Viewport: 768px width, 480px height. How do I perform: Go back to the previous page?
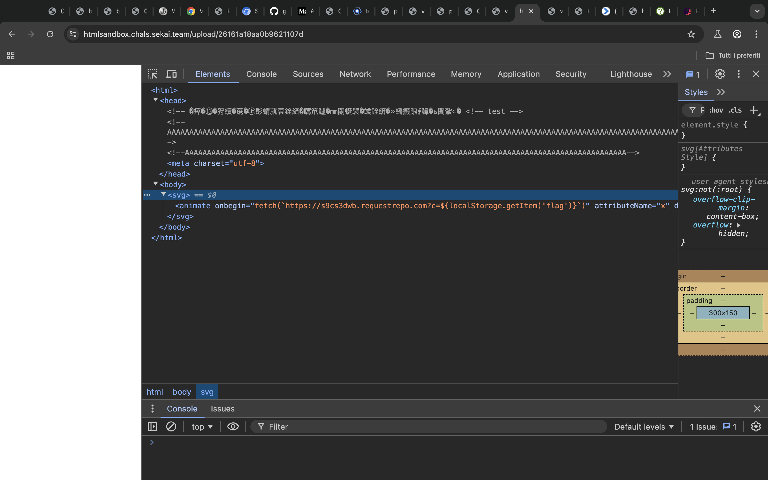click(x=12, y=34)
